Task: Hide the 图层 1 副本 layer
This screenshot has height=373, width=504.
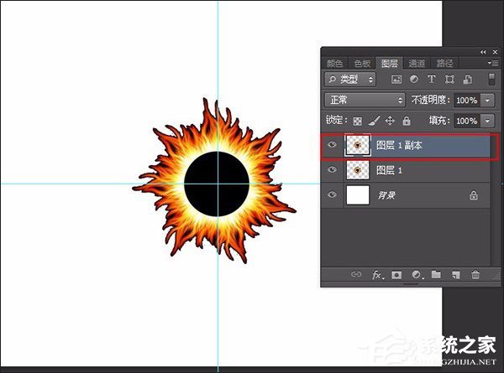Action: click(x=333, y=146)
